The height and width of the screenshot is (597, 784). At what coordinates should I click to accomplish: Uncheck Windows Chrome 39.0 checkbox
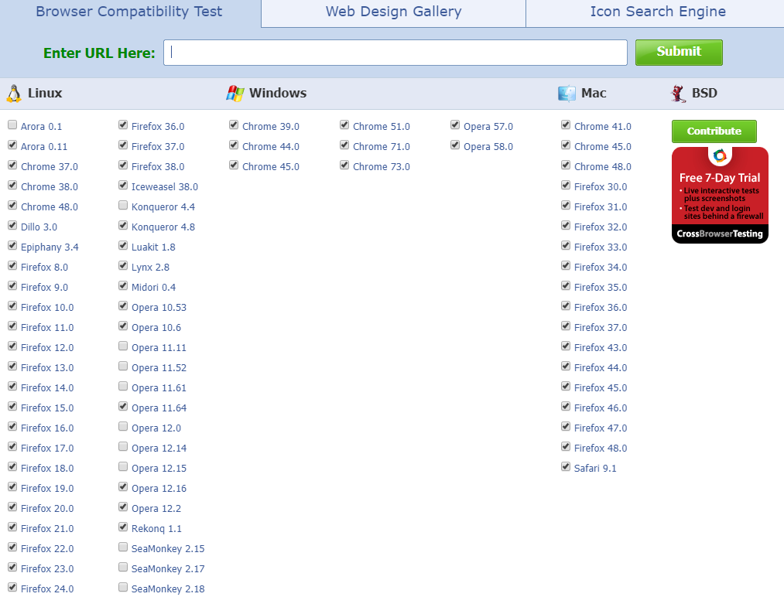click(234, 125)
